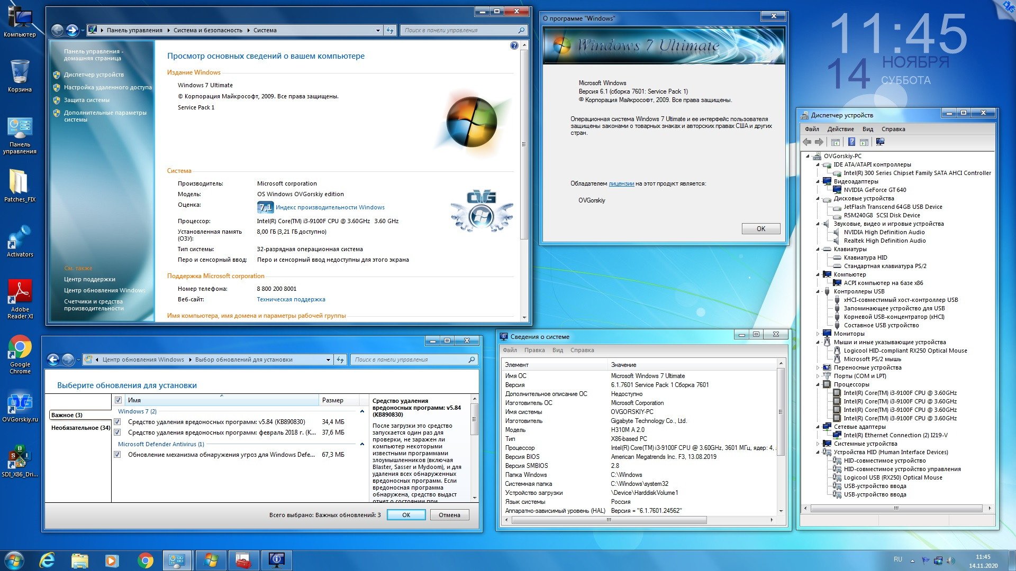Toggle the select-all checkbox beside Имя header

click(119, 400)
